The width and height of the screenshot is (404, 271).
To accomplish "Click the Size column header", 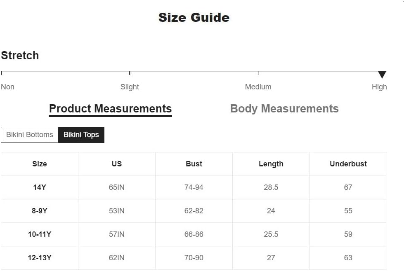I will [x=40, y=164].
